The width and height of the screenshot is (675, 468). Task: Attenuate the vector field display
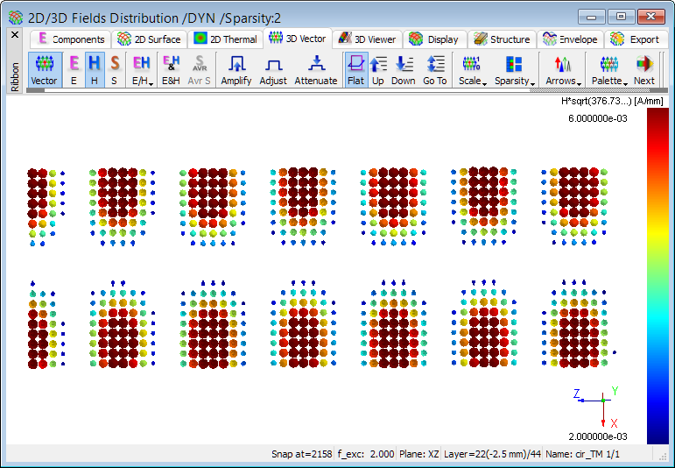[x=315, y=70]
